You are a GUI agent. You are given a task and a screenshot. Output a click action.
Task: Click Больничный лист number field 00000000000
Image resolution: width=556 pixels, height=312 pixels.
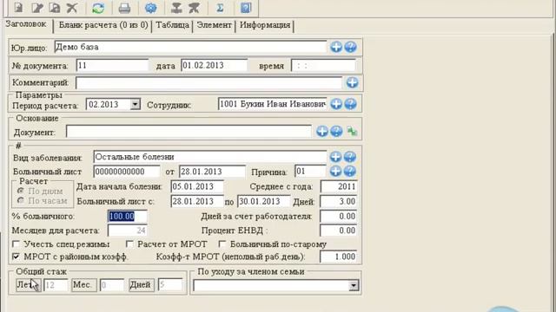pos(127,172)
